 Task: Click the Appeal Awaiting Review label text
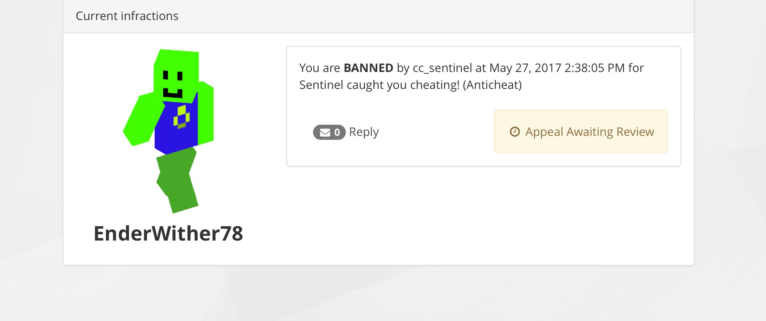tap(590, 132)
